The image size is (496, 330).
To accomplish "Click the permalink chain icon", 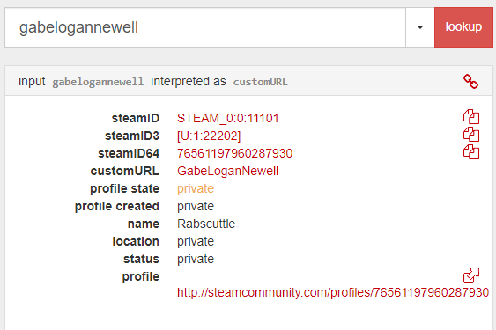I will [470, 82].
